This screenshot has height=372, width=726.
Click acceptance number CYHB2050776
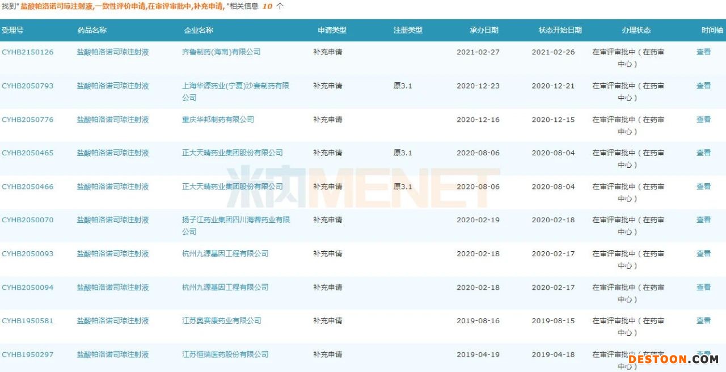tap(28, 120)
